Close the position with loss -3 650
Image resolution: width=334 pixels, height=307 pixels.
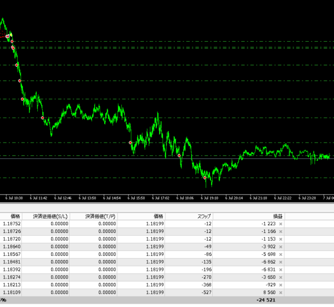pyautogui.click(x=281, y=277)
